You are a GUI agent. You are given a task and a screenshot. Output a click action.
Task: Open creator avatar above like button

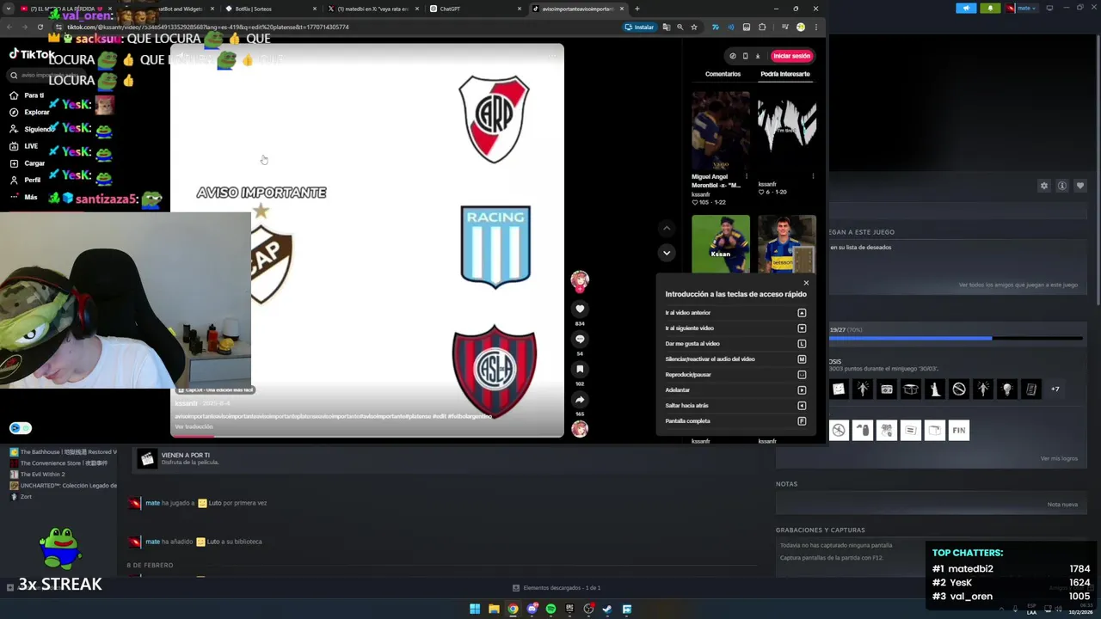click(580, 279)
